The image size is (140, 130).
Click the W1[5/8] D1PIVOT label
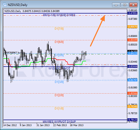point(59,68)
